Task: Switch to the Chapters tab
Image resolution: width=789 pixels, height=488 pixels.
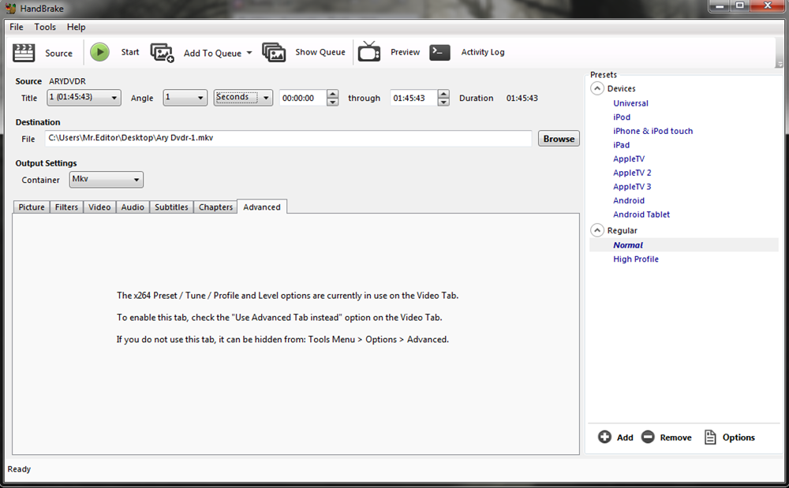Action: click(215, 207)
